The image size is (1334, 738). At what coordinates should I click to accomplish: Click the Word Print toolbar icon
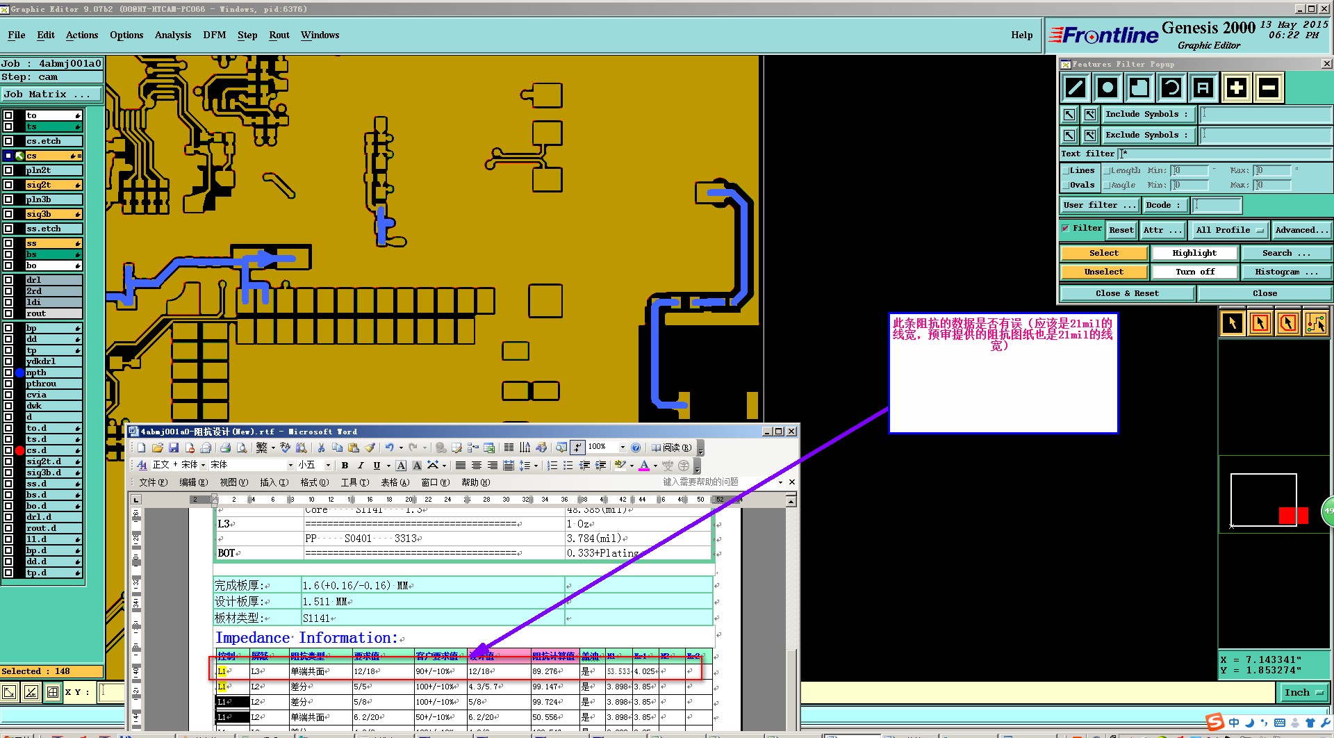[x=225, y=448]
